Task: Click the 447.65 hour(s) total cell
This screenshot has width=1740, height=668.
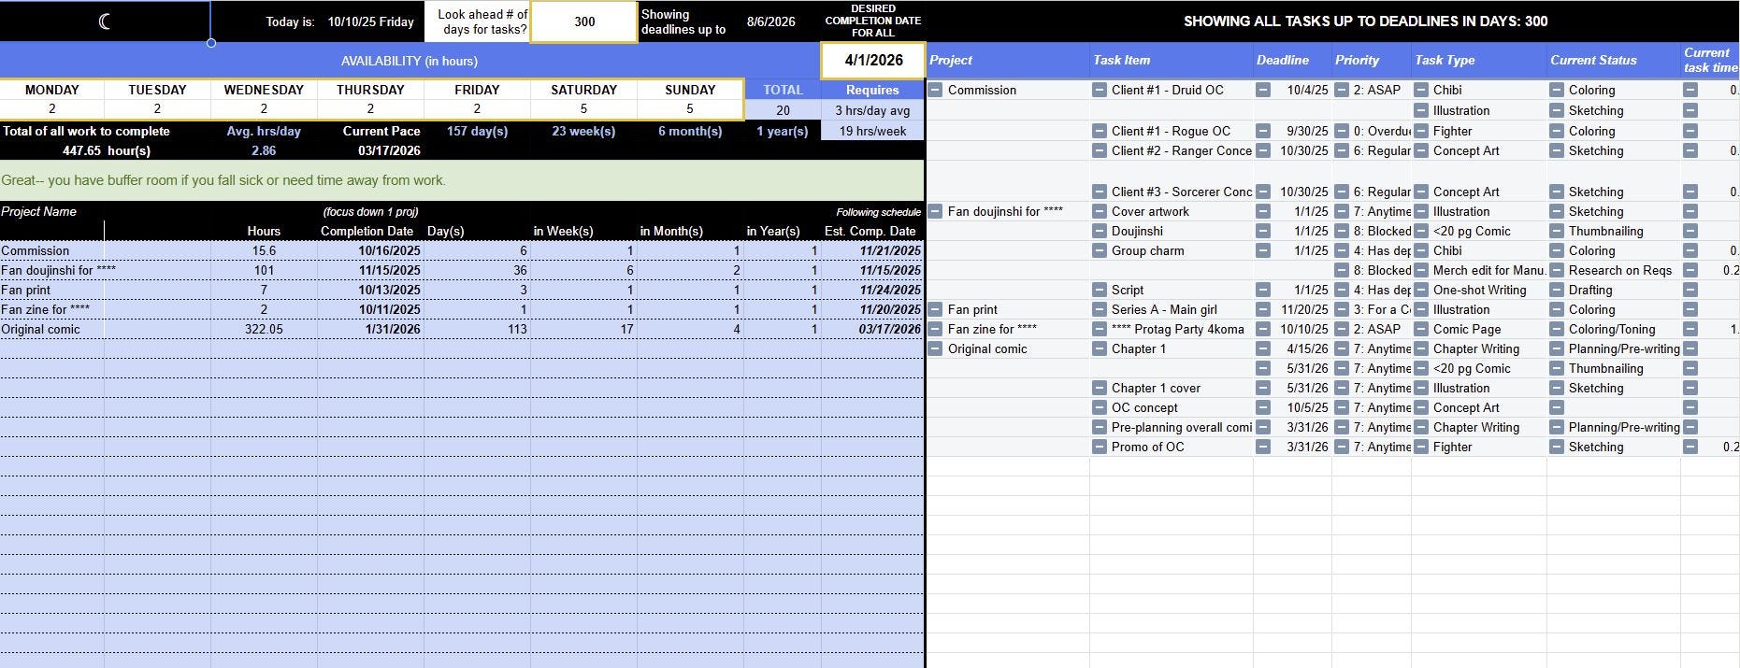Action: click(x=106, y=150)
